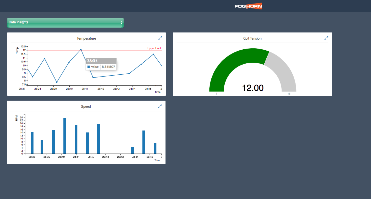
Task: Click the Coil Tension panel title
Action: click(x=252, y=38)
